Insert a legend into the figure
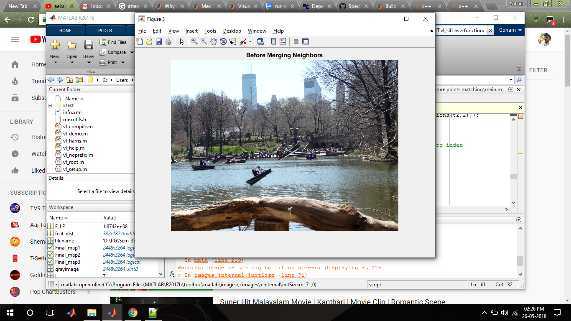The image size is (571, 321). pos(283,41)
